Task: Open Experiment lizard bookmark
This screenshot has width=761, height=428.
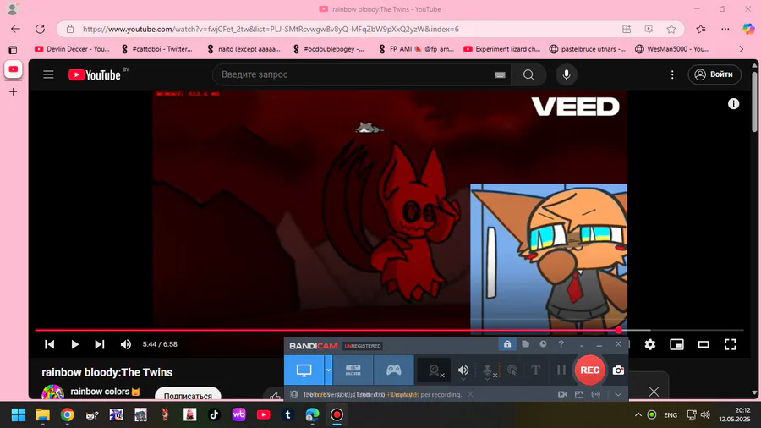Action: tap(501, 49)
